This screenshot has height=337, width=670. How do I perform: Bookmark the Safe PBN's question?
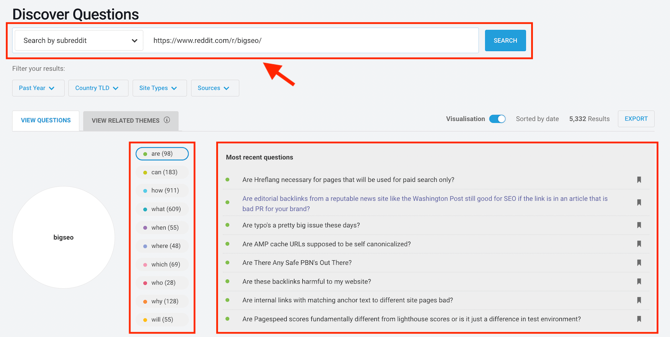(639, 263)
